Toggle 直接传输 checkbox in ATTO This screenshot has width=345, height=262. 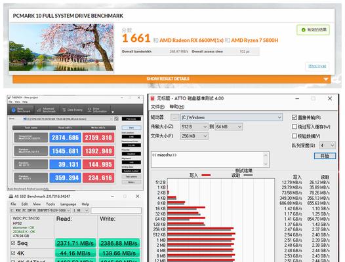point(294,117)
